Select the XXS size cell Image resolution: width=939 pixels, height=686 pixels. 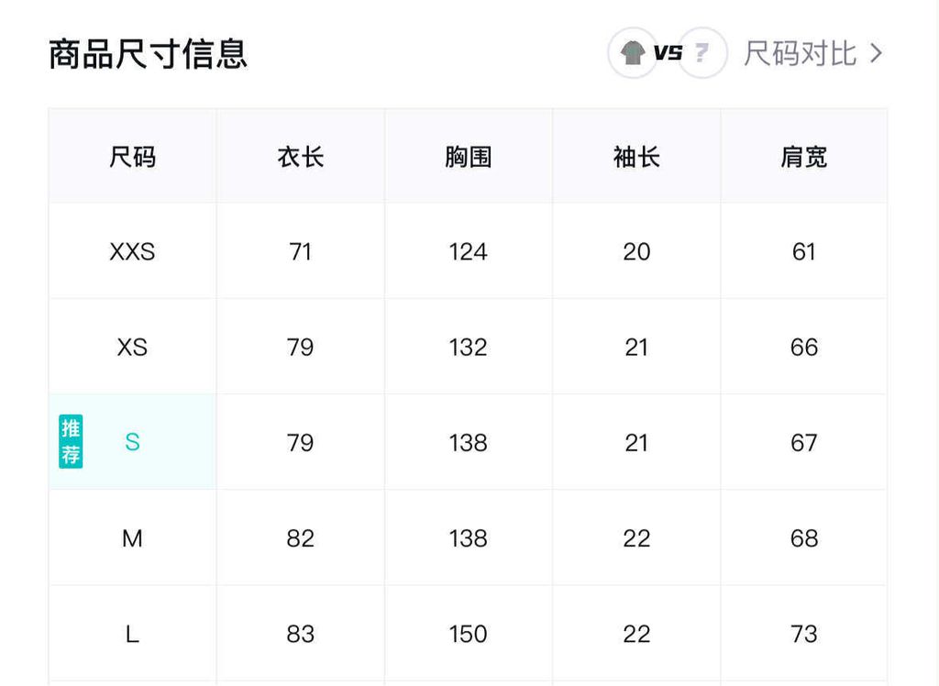[x=132, y=251]
